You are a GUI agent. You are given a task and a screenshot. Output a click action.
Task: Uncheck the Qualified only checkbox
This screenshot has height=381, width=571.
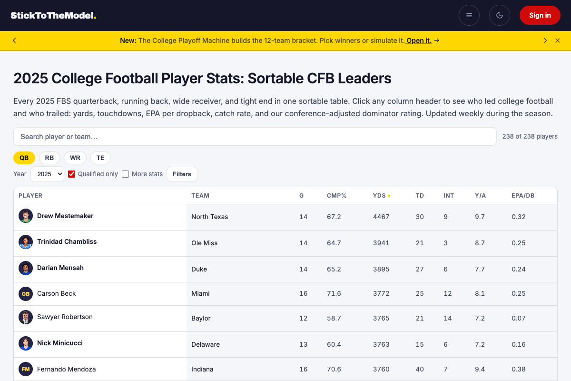(72, 174)
